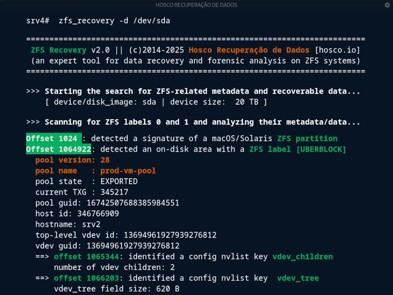The height and width of the screenshot is (295, 393).
Task: Click the orange Hosco Recuperação de Dados banner name
Action: pos(249,50)
